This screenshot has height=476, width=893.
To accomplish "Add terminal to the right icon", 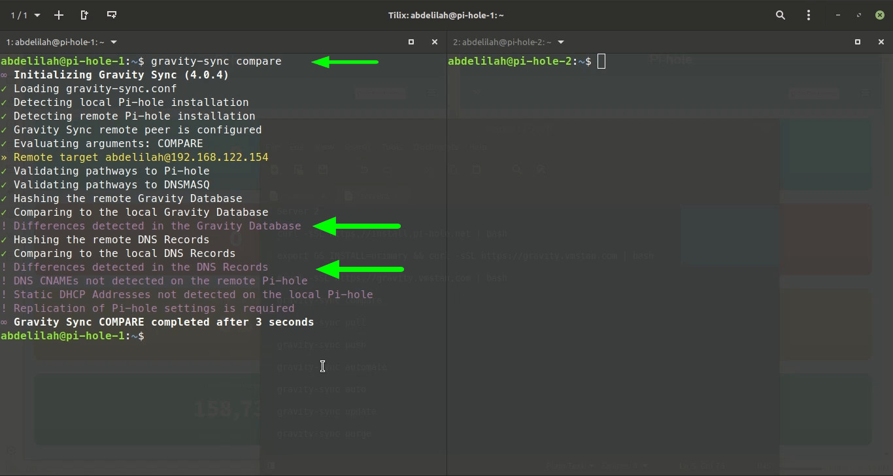I will coord(84,15).
